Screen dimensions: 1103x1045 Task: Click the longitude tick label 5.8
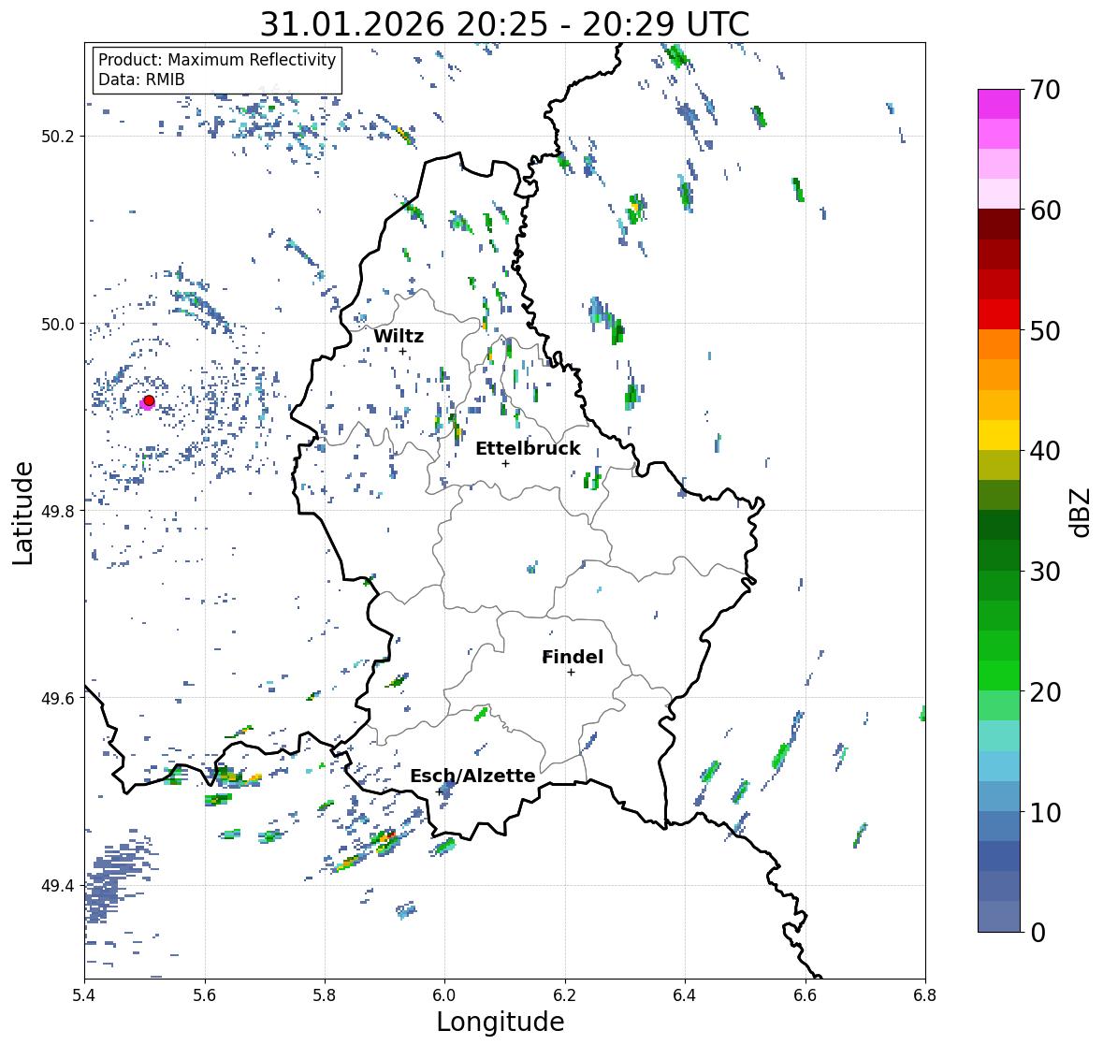pyautogui.click(x=325, y=994)
